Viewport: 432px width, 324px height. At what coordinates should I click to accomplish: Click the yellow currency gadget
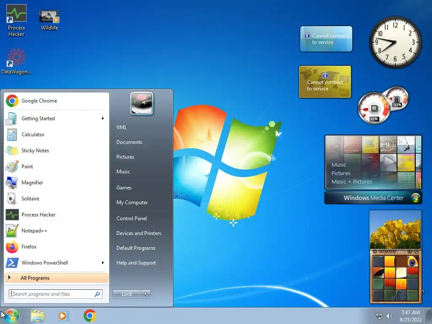[x=325, y=82]
